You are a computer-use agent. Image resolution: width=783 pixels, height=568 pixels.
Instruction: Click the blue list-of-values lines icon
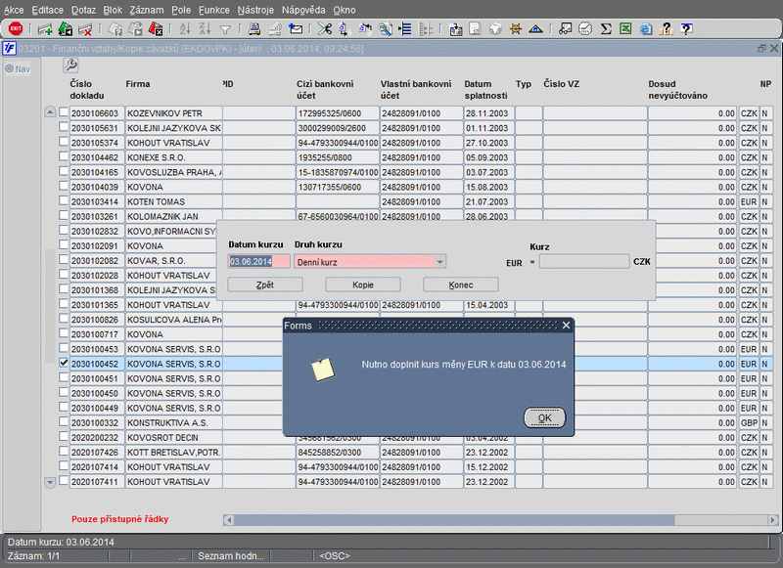tap(405, 29)
